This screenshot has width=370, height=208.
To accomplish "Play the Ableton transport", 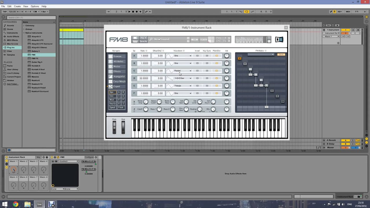I will (x=129, y=12).
